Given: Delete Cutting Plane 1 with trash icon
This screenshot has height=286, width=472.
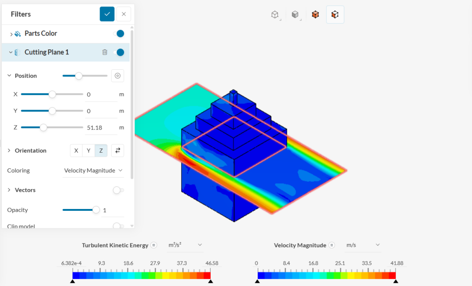Looking at the screenshot, I should point(105,53).
